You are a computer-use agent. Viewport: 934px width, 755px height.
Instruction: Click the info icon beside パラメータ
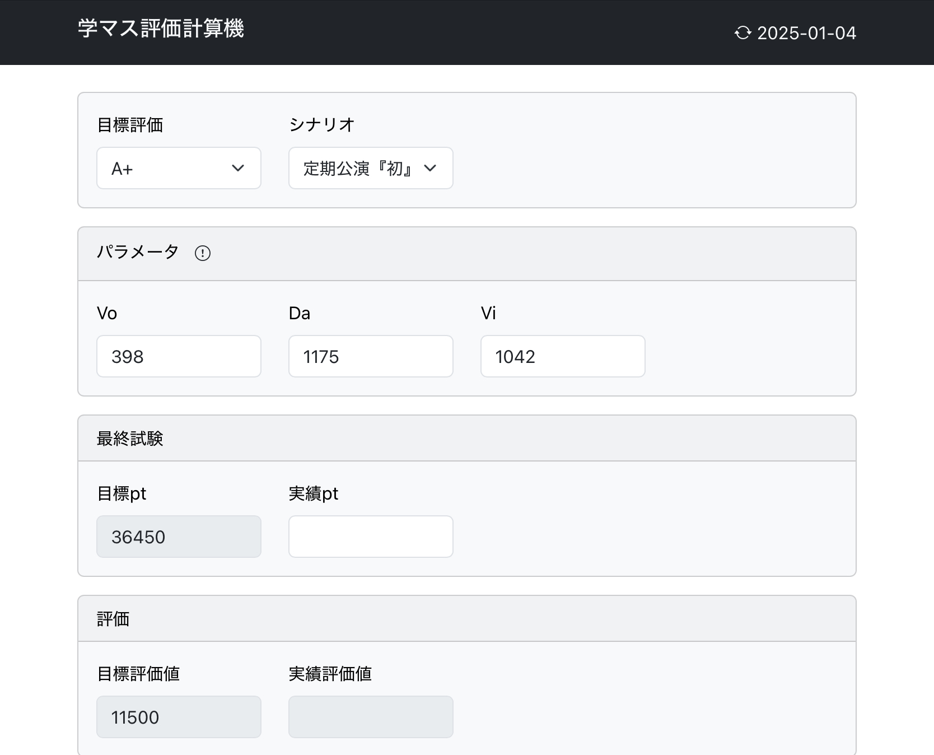pyautogui.click(x=202, y=253)
